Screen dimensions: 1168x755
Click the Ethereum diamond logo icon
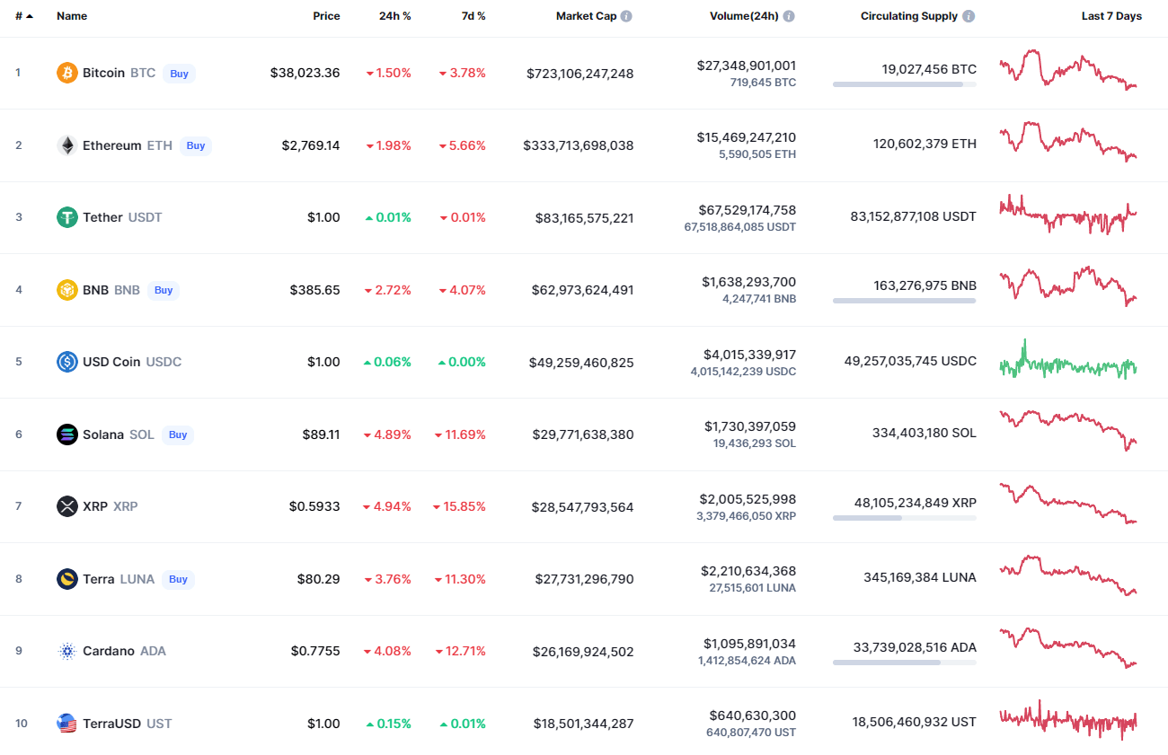click(67, 145)
